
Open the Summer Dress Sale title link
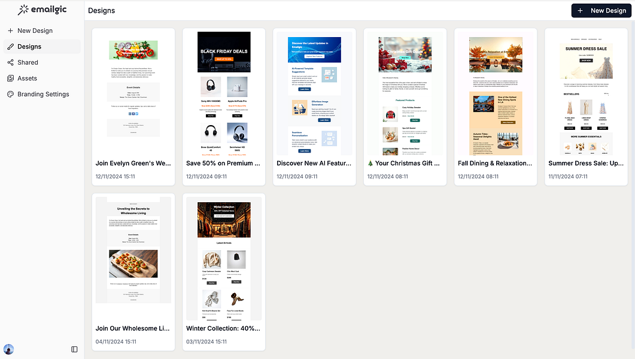[585, 162]
